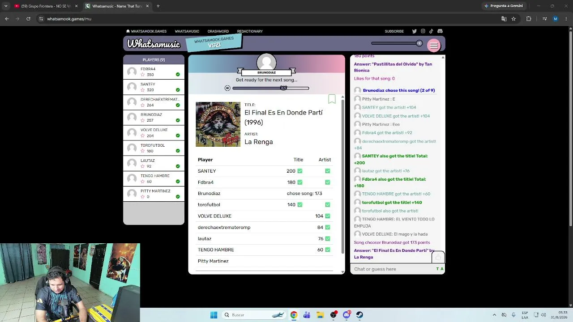Click the heart like button in chat
This screenshot has height=322, width=573.
pos(438,257)
